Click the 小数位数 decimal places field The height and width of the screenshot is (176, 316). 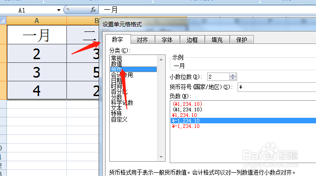(x=218, y=77)
